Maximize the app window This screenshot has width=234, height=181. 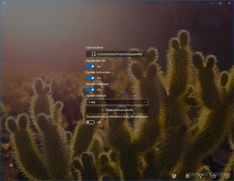[x=220, y=3]
